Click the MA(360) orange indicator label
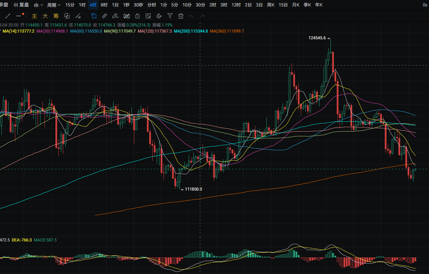The image size is (429, 274). click(227, 31)
